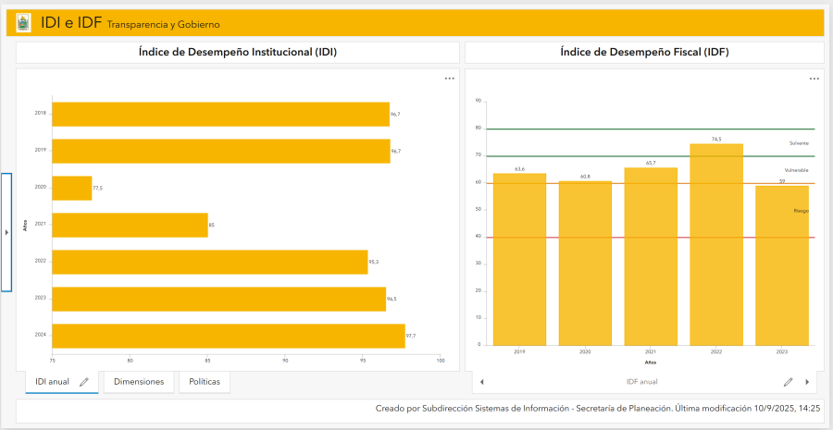
Task: Click the '74,5' value label above 2022
Action: click(716, 139)
